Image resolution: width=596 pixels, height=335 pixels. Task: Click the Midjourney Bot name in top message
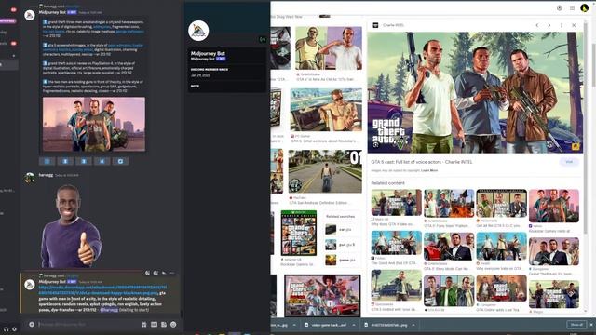pyautogui.click(x=52, y=12)
